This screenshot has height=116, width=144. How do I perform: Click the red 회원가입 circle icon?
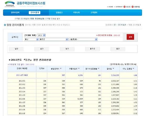pyautogui.click(x=132, y=7)
